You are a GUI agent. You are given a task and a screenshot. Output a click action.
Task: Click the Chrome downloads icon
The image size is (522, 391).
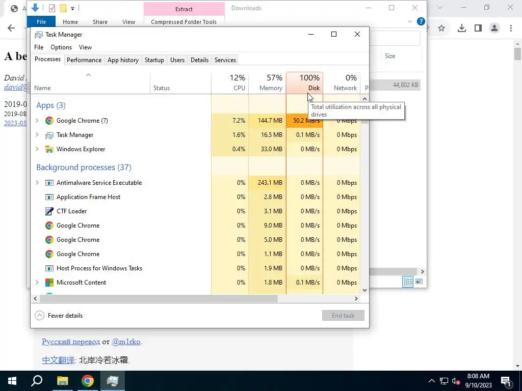tap(462, 29)
